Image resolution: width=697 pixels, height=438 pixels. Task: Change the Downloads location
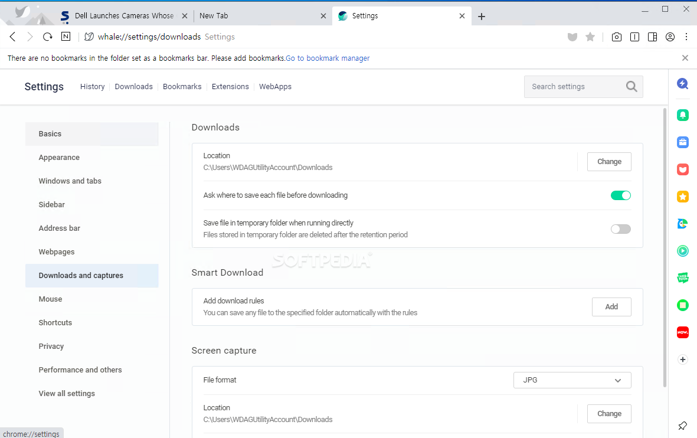click(x=609, y=162)
